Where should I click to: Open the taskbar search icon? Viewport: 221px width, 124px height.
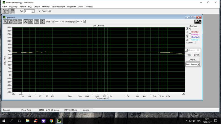pos(12,121)
